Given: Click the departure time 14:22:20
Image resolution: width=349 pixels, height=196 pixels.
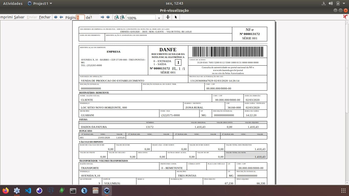Looking at the screenshot, I should click(x=251, y=115).
